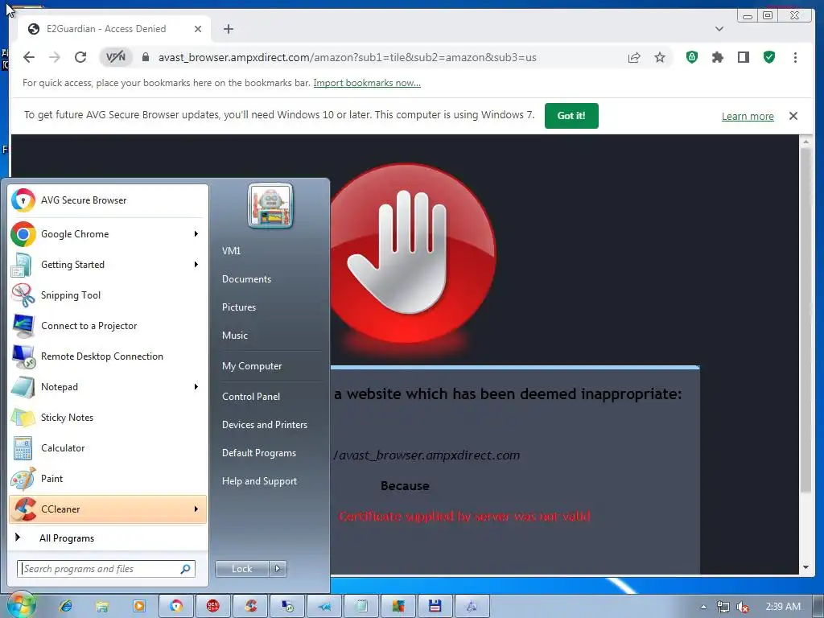
Task: Open Connect to a Projector
Action: click(107, 325)
